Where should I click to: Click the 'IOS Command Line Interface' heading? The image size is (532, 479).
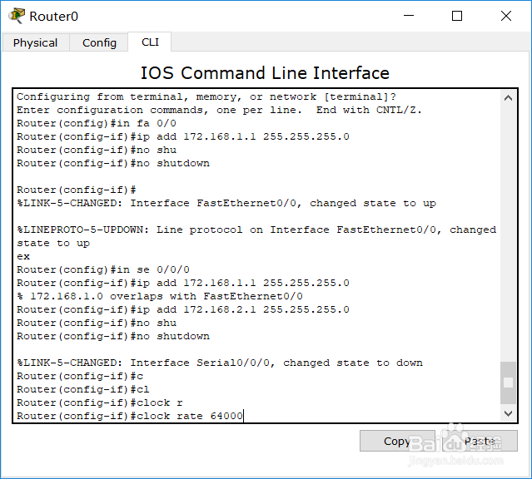tap(265, 73)
